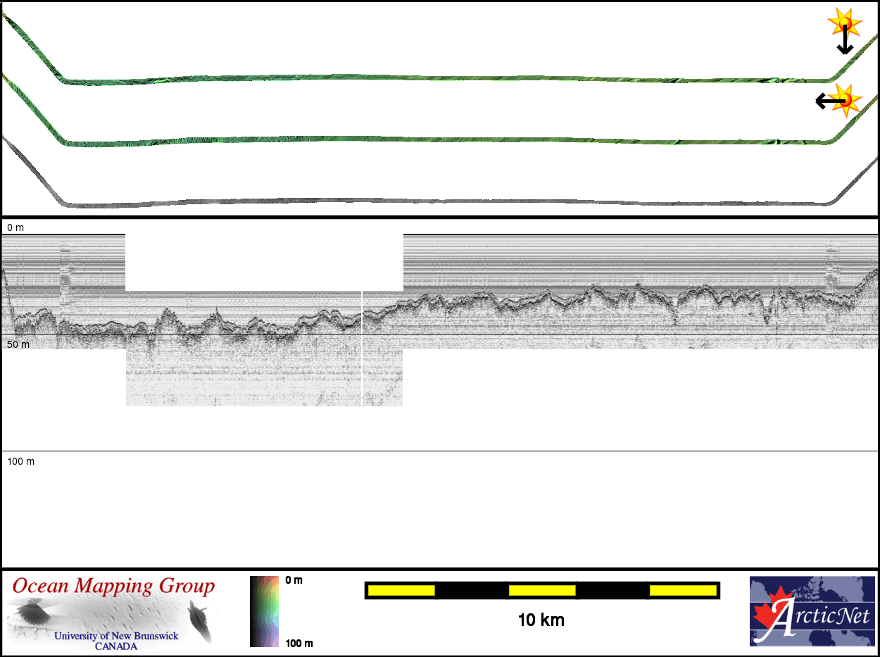Click the 0 m color legend label

pyautogui.click(x=294, y=580)
